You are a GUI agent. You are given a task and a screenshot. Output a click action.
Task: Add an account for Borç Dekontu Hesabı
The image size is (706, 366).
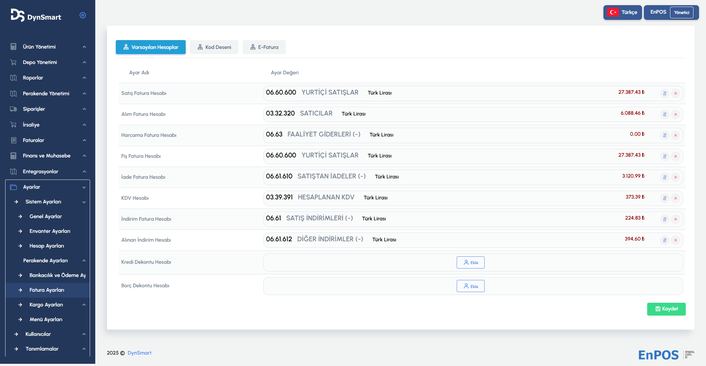click(x=470, y=286)
